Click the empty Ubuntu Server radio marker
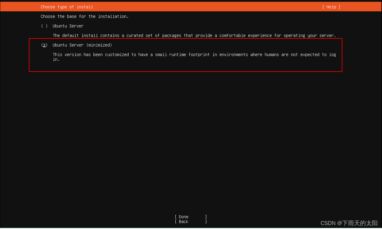 pyautogui.click(x=44, y=26)
